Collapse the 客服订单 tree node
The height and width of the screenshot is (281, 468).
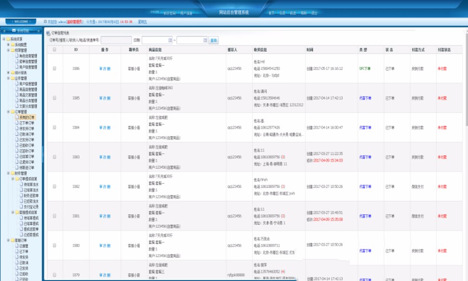point(8,240)
